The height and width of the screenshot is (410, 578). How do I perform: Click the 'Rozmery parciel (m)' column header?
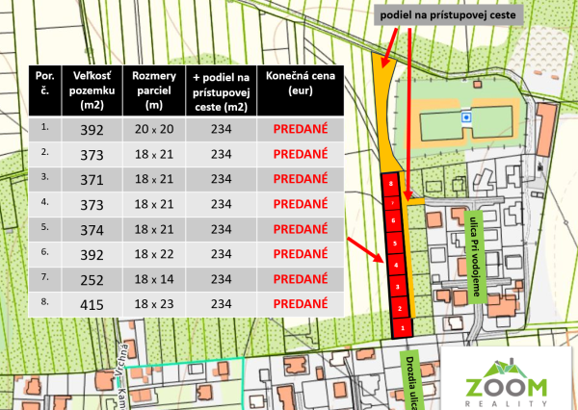pos(154,90)
